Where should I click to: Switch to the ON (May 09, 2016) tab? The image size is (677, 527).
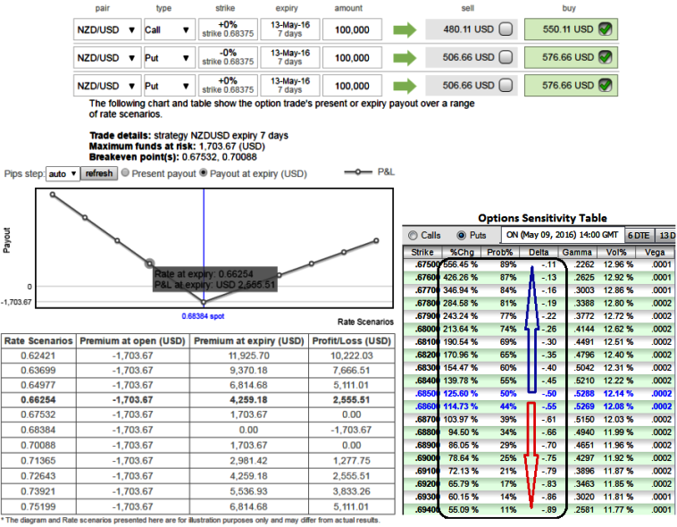coord(562,235)
